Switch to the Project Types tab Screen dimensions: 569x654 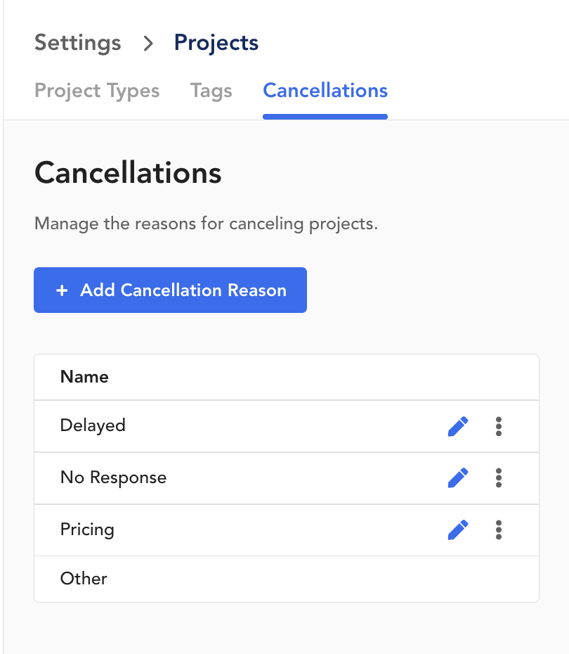tap(97, 91)
